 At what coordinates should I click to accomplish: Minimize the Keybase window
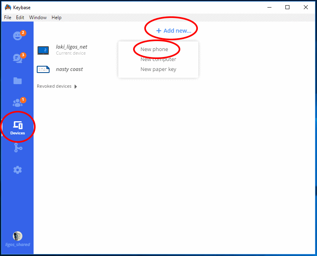coord(269,8)
